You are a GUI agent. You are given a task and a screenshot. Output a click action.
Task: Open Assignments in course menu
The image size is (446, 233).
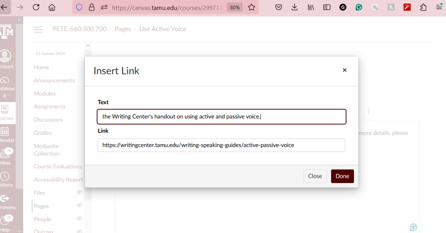[x=50, y=106]
